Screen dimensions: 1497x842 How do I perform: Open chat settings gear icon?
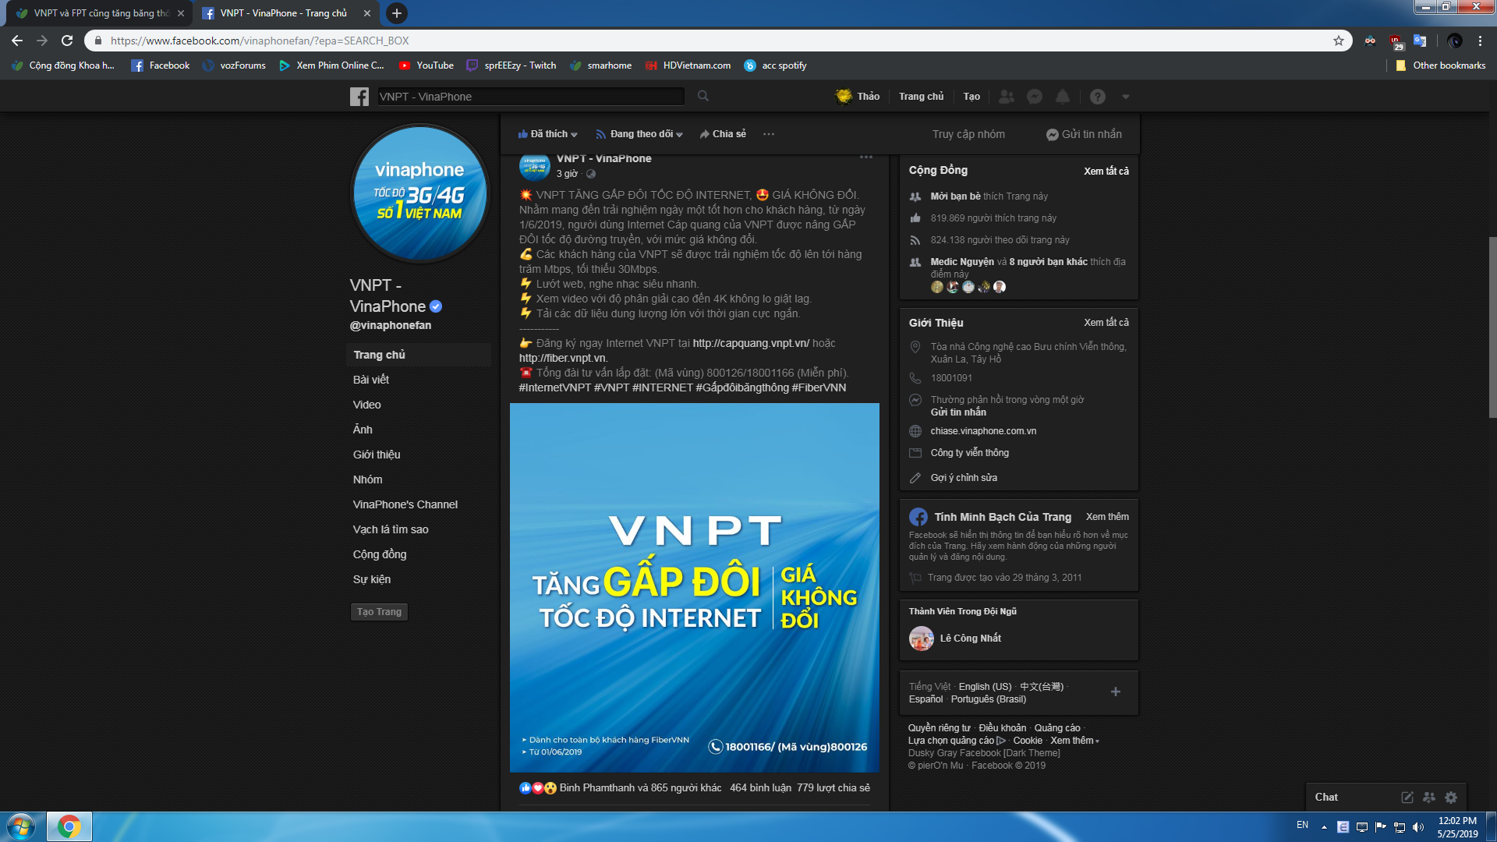coord(1451,798)
